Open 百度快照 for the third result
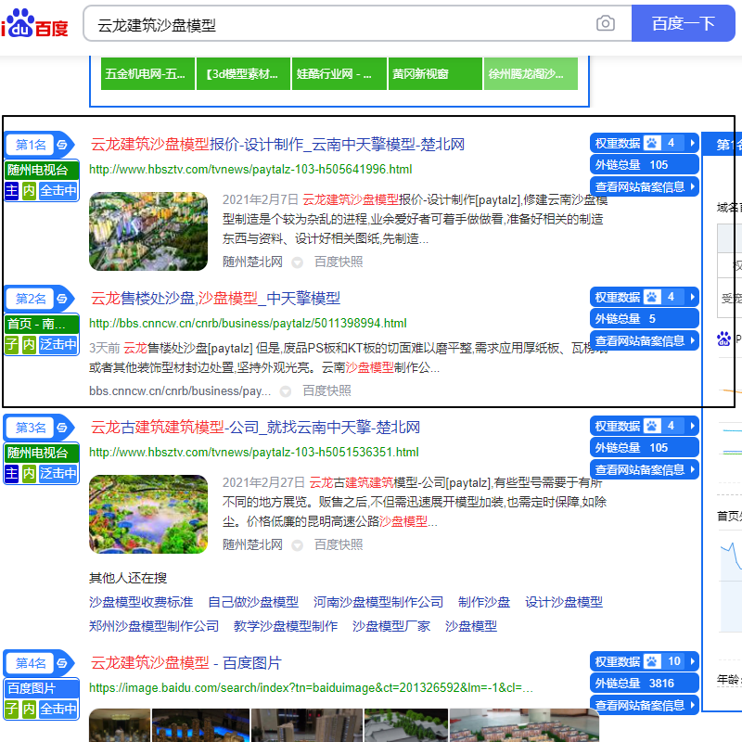 tap(339, 544)
